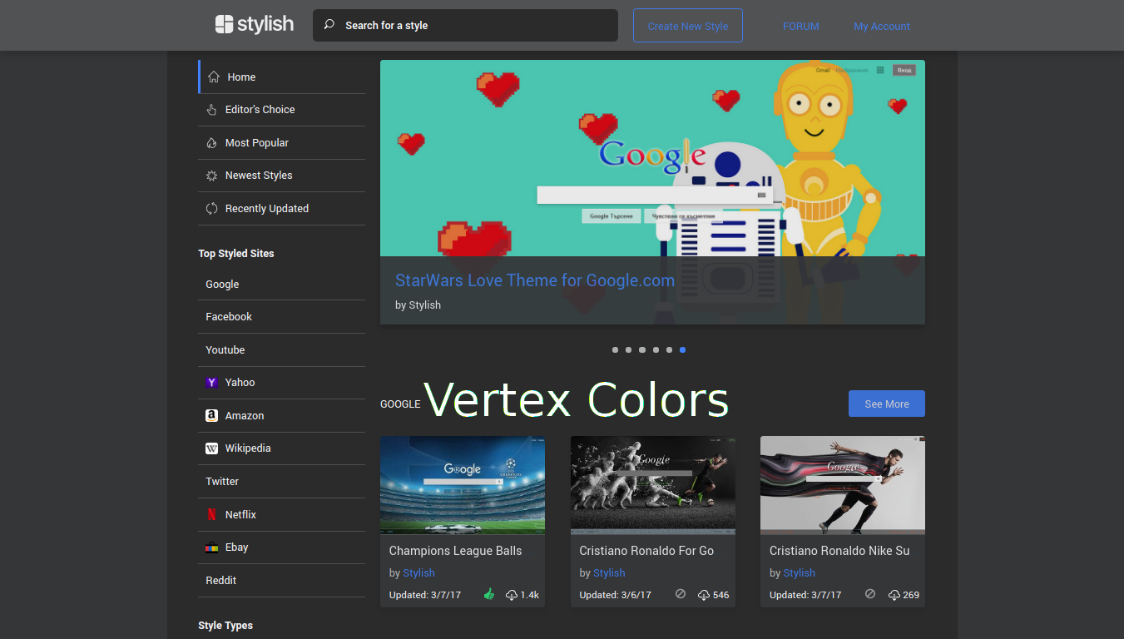Click the Create New Style button
The width and height of the screenshot is (1124, 639).
(688, 26)
